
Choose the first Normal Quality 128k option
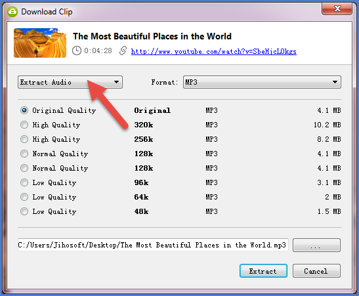(x=24, y=154)
